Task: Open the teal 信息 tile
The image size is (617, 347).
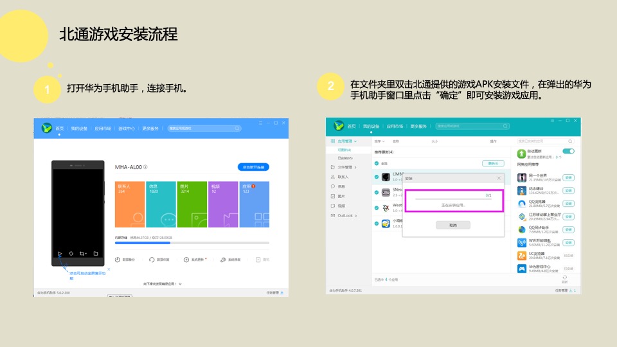Action: click(161, 204)
